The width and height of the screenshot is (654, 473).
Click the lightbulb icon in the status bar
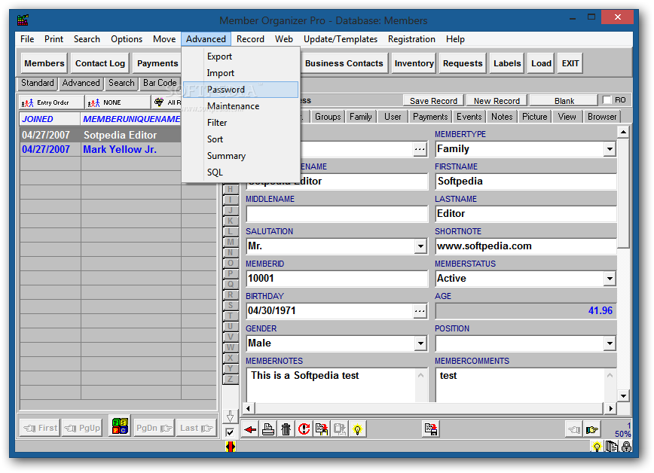pos(597,447)
